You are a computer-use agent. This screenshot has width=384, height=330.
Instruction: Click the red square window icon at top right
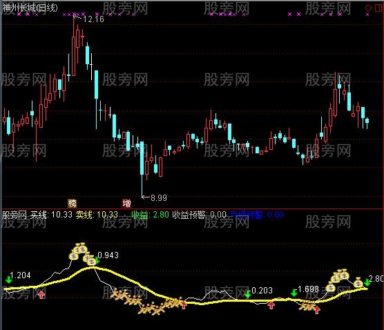(379, 8)
